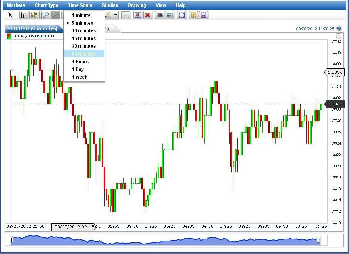This screenshot has height=254, width=349.
Task: Choose 30 minutes time scale
Action: coord(84,46)
